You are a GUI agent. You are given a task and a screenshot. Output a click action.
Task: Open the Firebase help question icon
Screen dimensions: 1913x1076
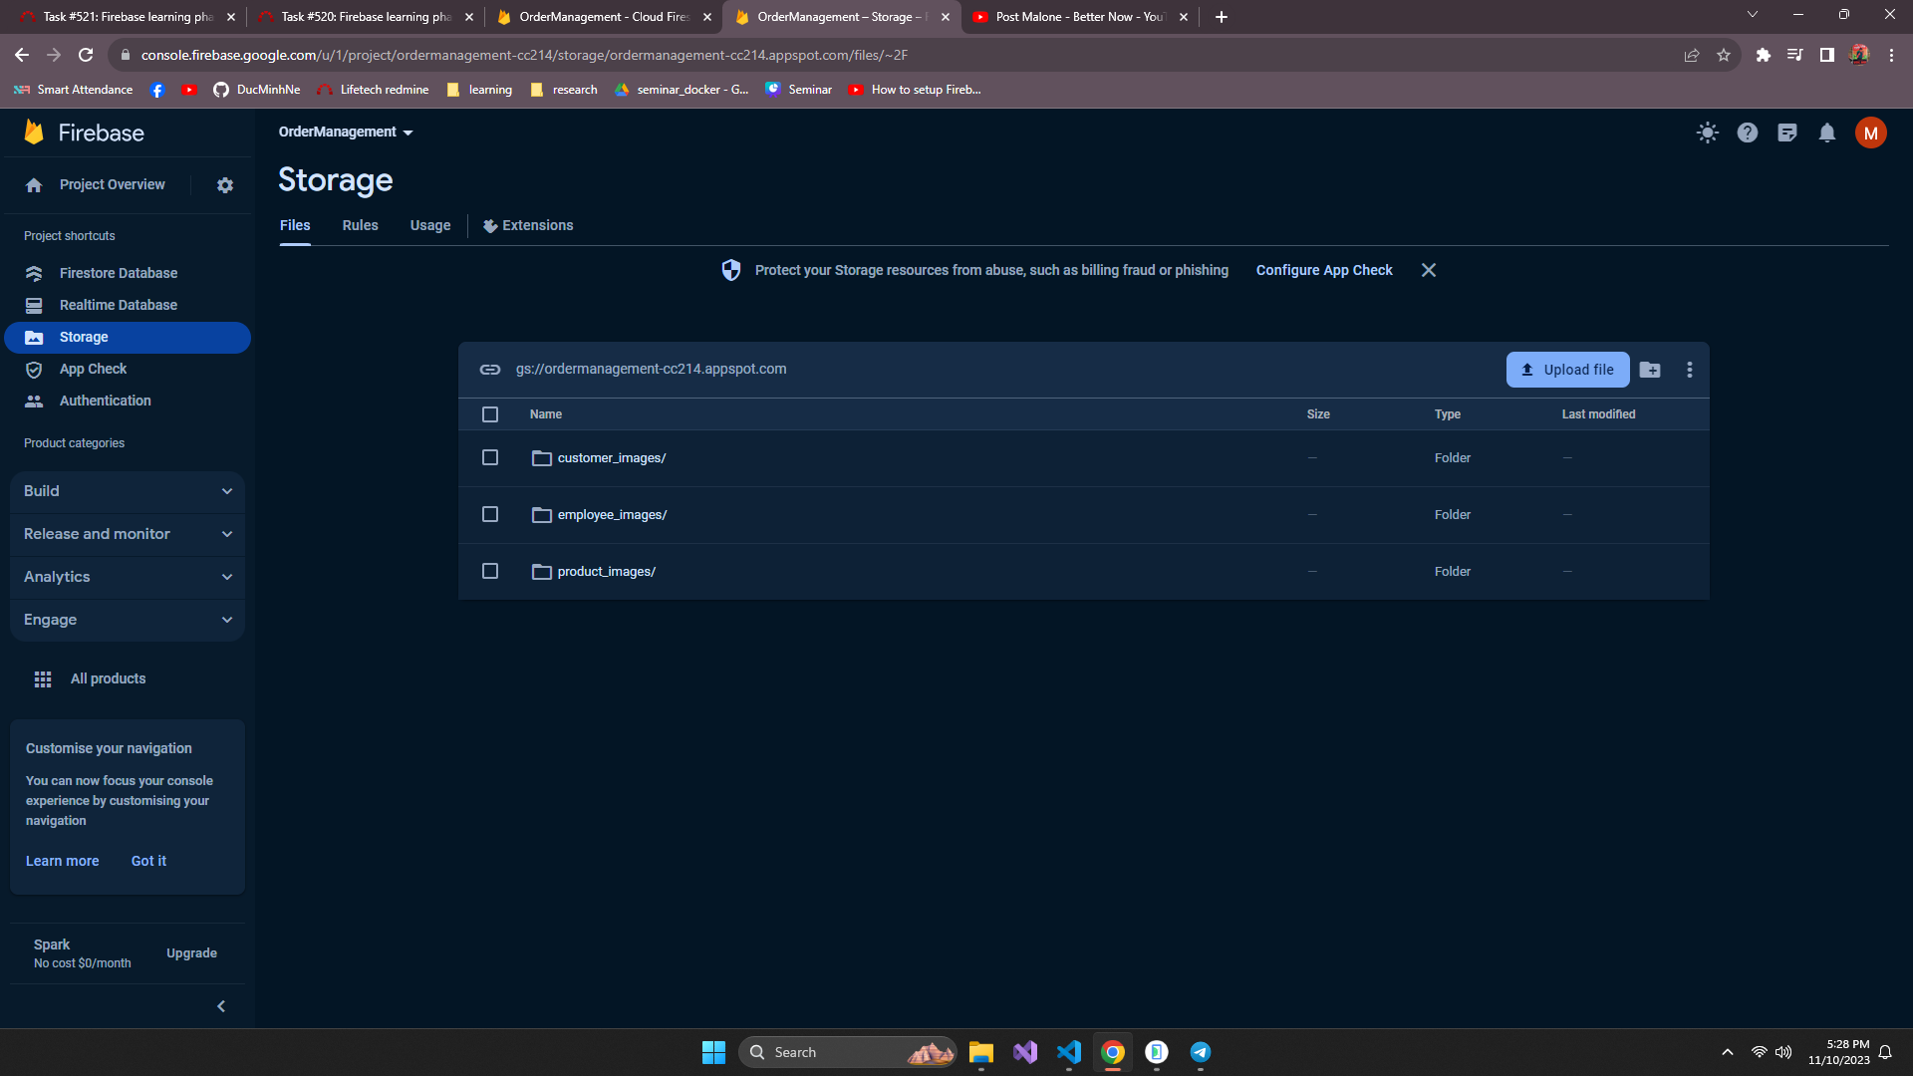(1748, 133)
